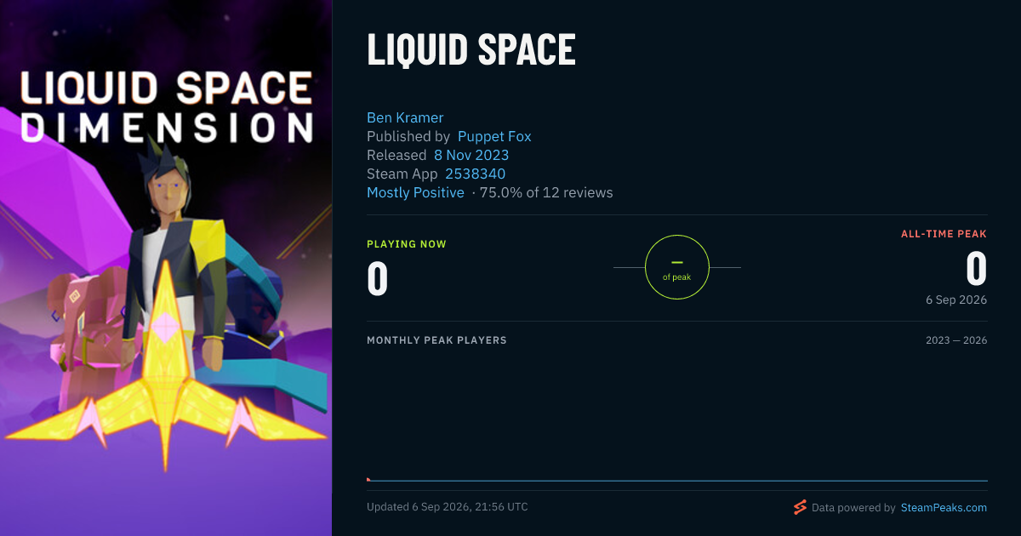The height and width of the screenshot is (536, 1021).
Task: Click the Liquid Space Dimension cover art
Action: click(x=166, y=268)
